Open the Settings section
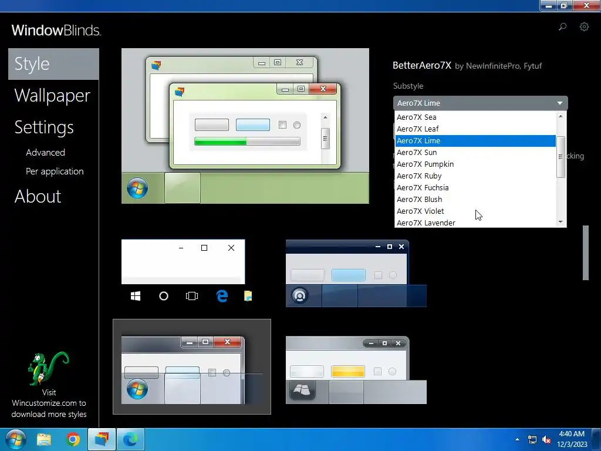This screenshot has width=601, height=451. point(43,127)
